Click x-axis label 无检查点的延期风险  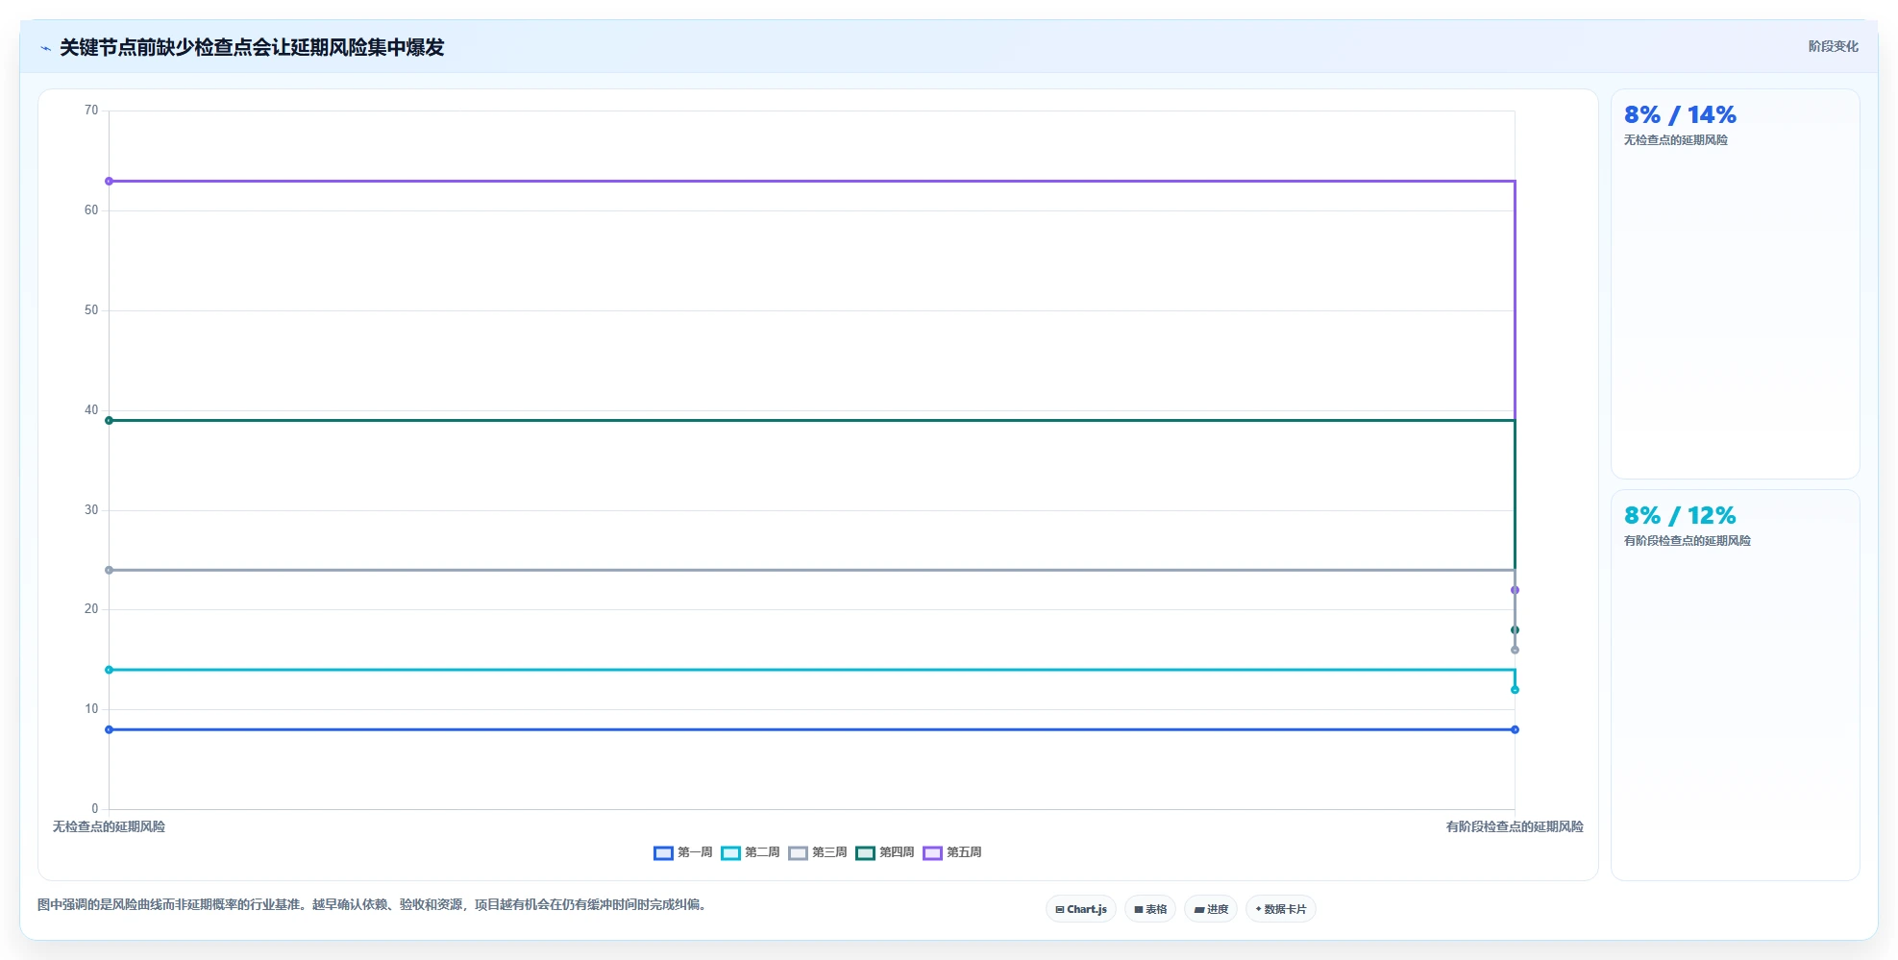pyautogui.click(x=109, y=826)
